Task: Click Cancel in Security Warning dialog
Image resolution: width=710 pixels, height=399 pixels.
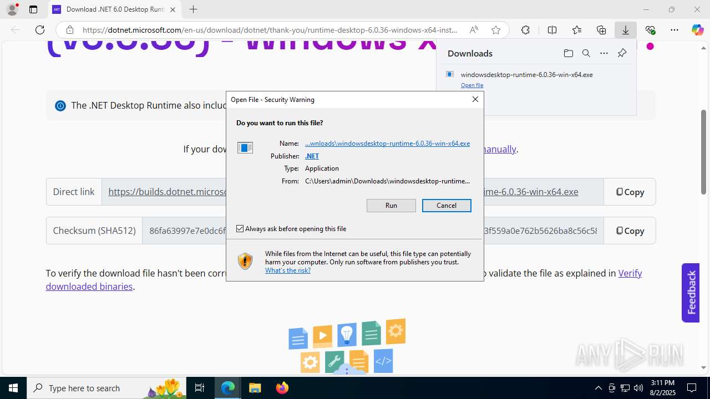Action: click(x=447, y=206)
